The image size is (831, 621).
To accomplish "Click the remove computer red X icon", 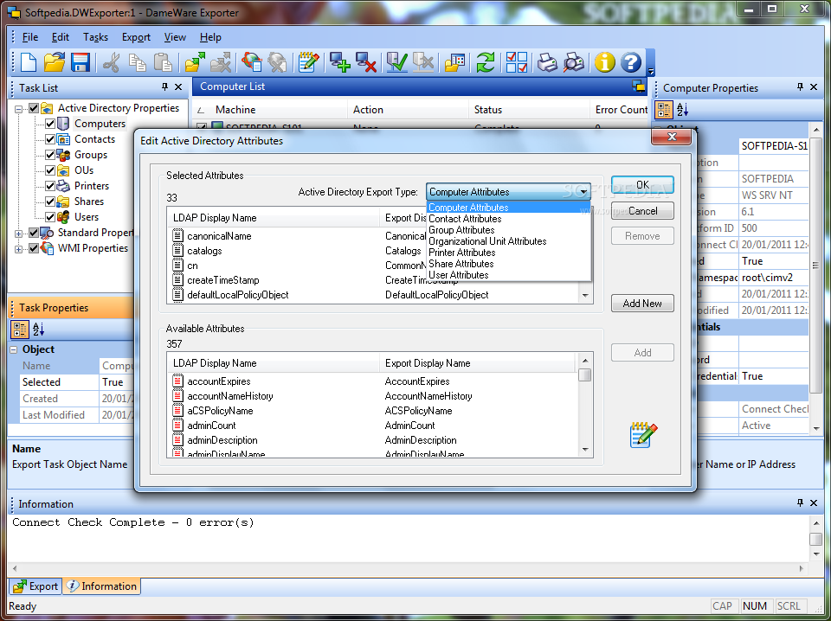I will 365,62.
